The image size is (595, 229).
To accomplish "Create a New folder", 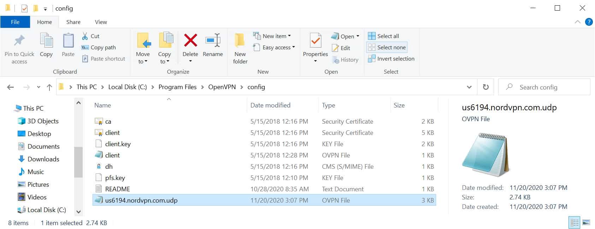I will click(240, 49).
